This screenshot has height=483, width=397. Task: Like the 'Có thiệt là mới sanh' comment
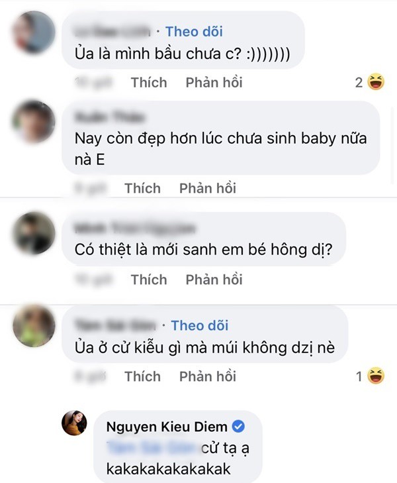tap(149, 280)
